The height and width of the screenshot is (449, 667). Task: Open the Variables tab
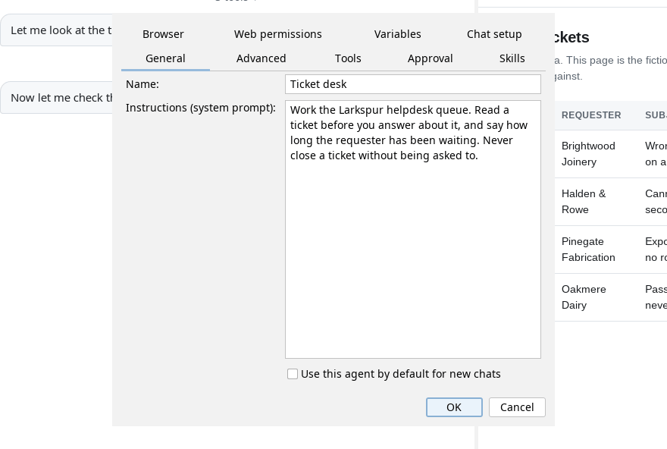397,34
